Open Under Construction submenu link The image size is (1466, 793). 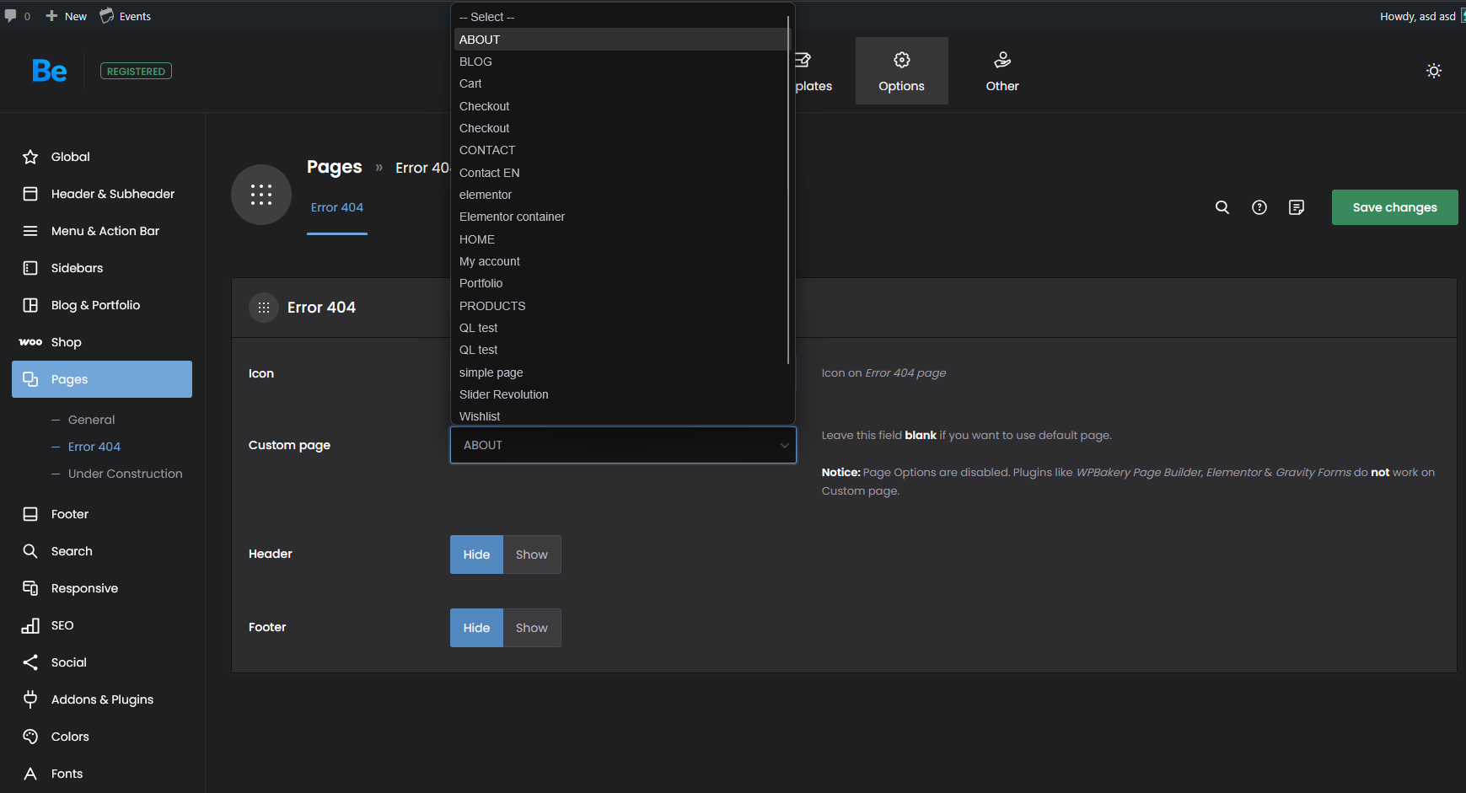[125, 474]
